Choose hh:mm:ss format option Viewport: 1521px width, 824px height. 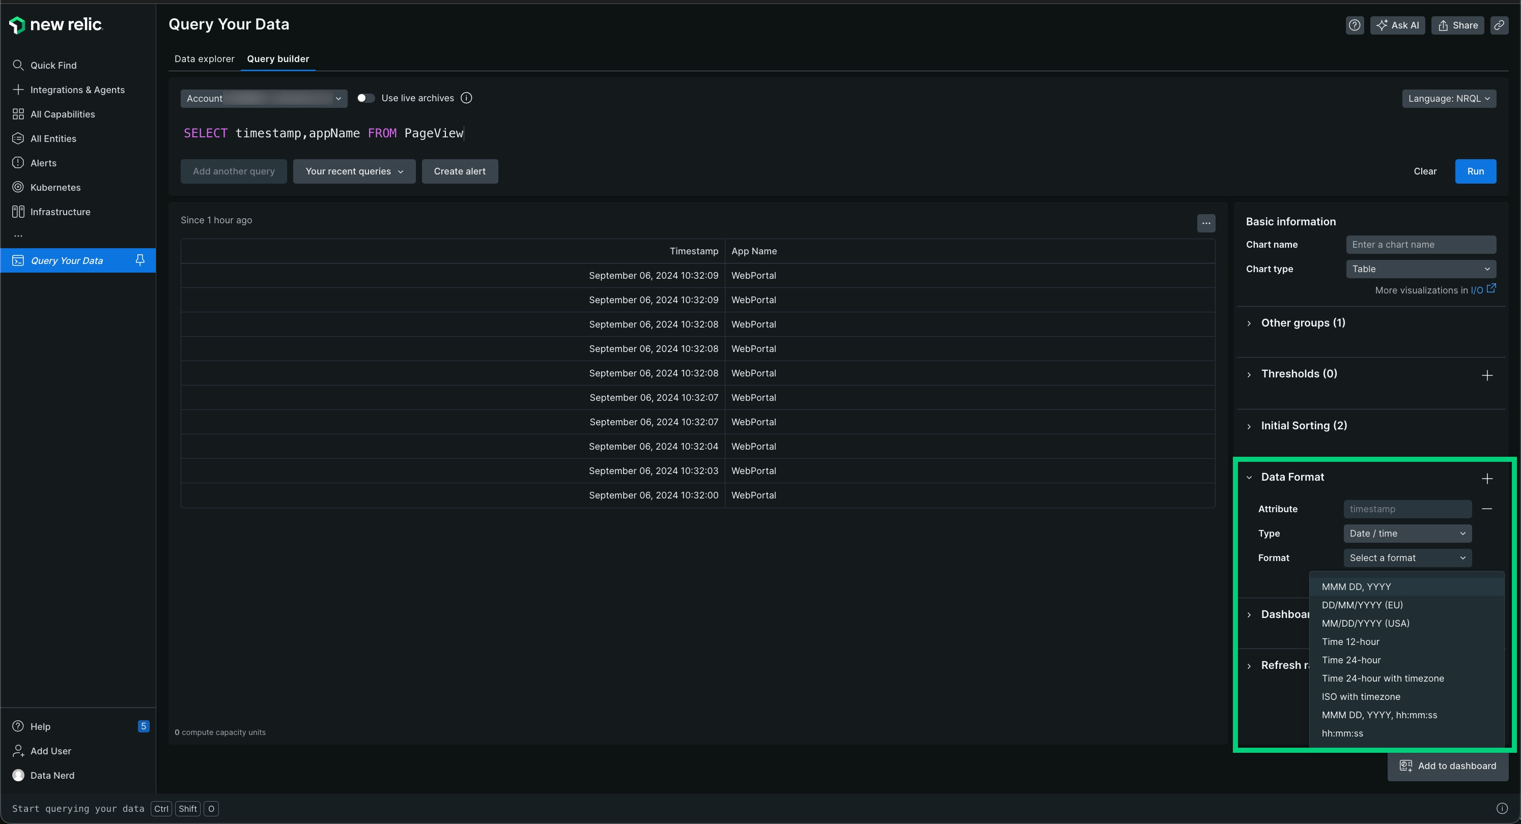point(1406,733)
